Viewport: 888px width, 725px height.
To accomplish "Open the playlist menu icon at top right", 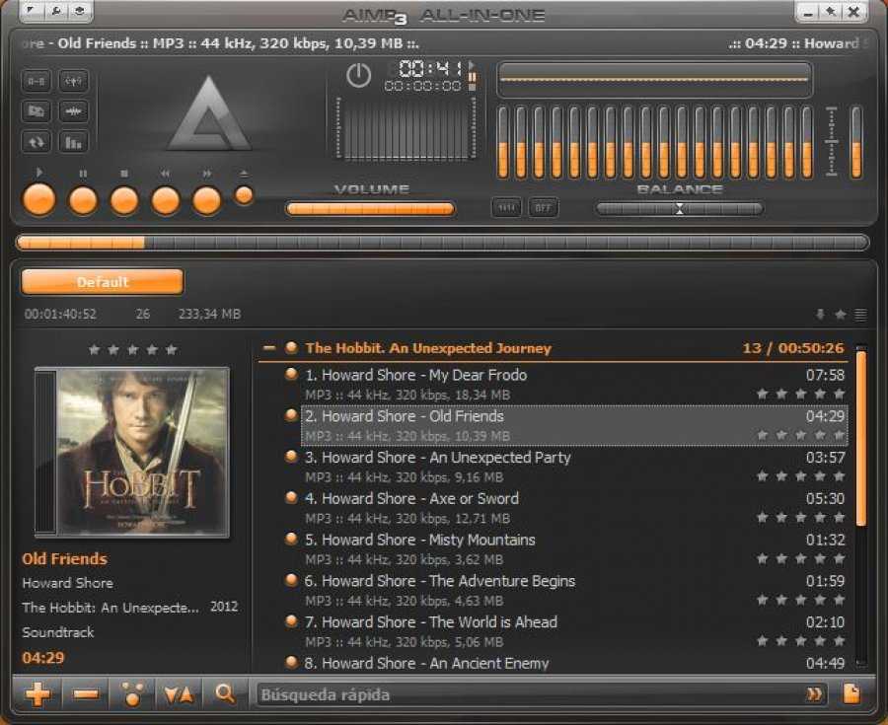I will [860, 315].
